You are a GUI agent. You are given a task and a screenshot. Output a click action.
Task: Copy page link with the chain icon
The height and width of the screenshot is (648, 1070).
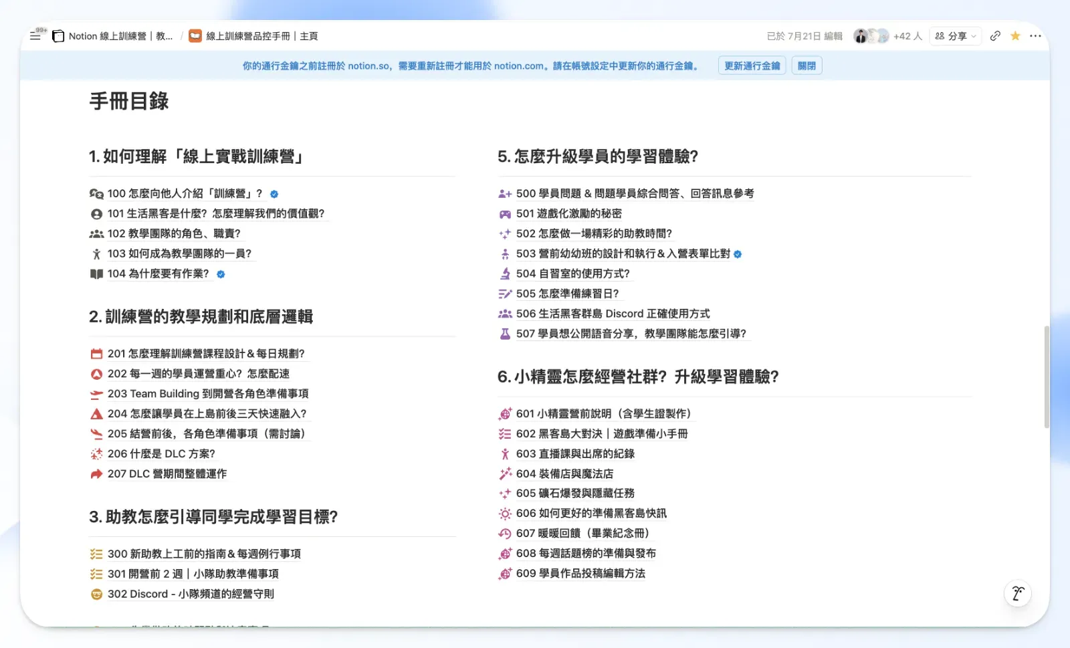(995, 36)
